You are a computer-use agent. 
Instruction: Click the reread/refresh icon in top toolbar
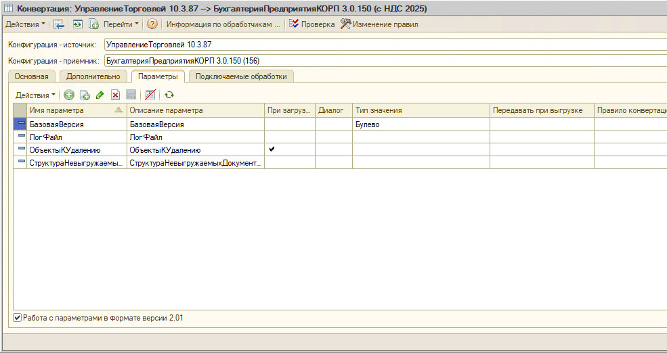[x=77, y=24]
